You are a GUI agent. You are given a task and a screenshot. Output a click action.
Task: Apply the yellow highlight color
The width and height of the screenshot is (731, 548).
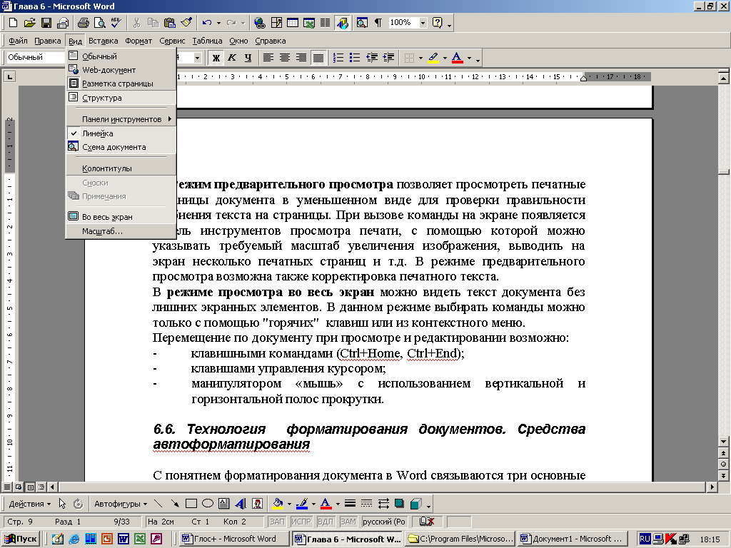(x=433, y=57)
